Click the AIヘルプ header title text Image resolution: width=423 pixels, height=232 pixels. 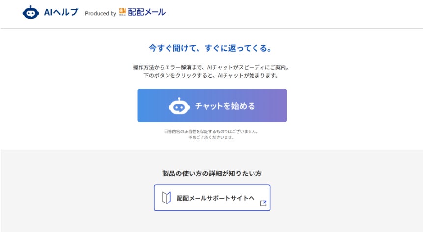(x=61, y=12)
